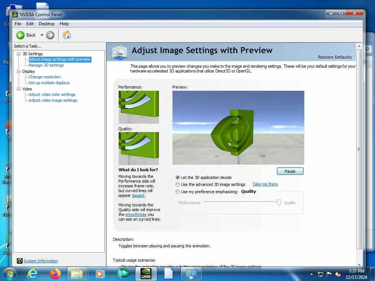Open the Edit menu
This screenshot has height=281, width=375.
[x=30, y=24]
